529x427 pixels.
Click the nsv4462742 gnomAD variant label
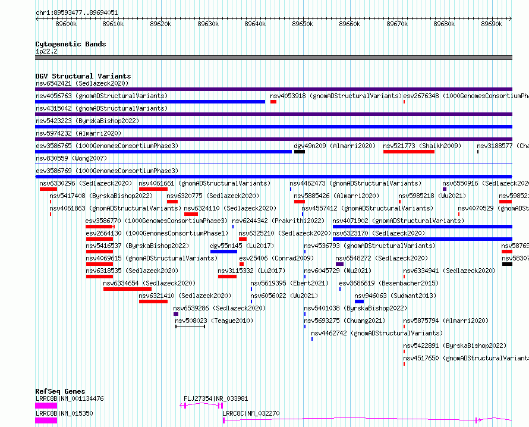(x=377, y=333)
